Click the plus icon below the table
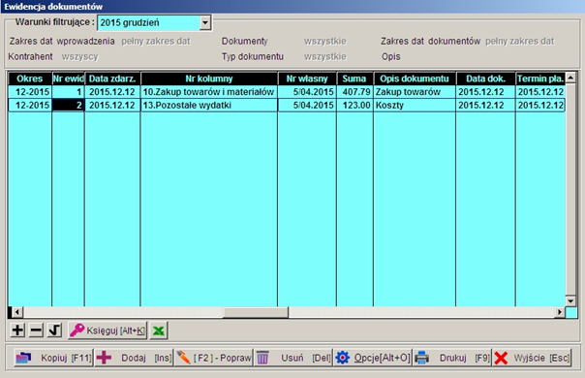This screenshot has height=378, width=585. pyautogui.click(x=17, y=331)
